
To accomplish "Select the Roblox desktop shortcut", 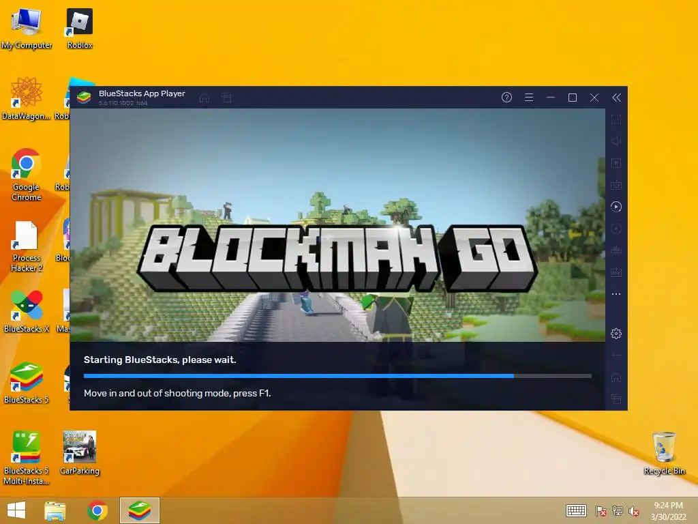I will pyautogui.click(x=80, y=28).
